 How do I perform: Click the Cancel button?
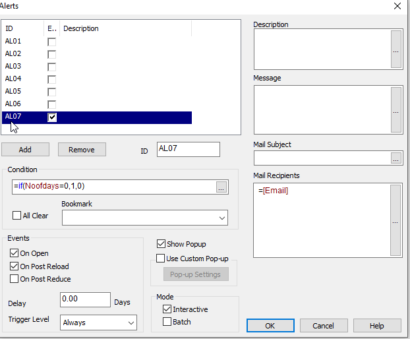click(324, 326)
